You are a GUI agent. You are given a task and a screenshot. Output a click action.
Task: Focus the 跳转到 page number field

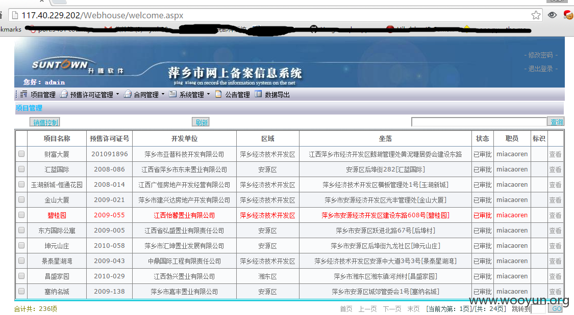[x=538, y=309]
